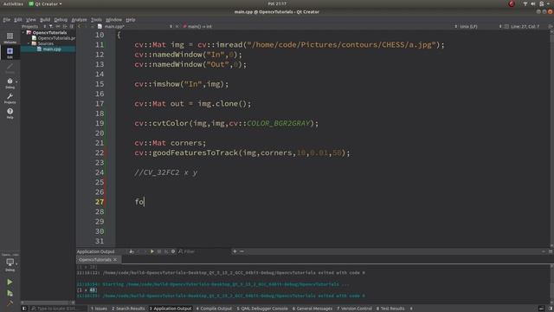Open the 4 Compile Output pane
This screenshot has height=312, width=554.
click(214, 309)
